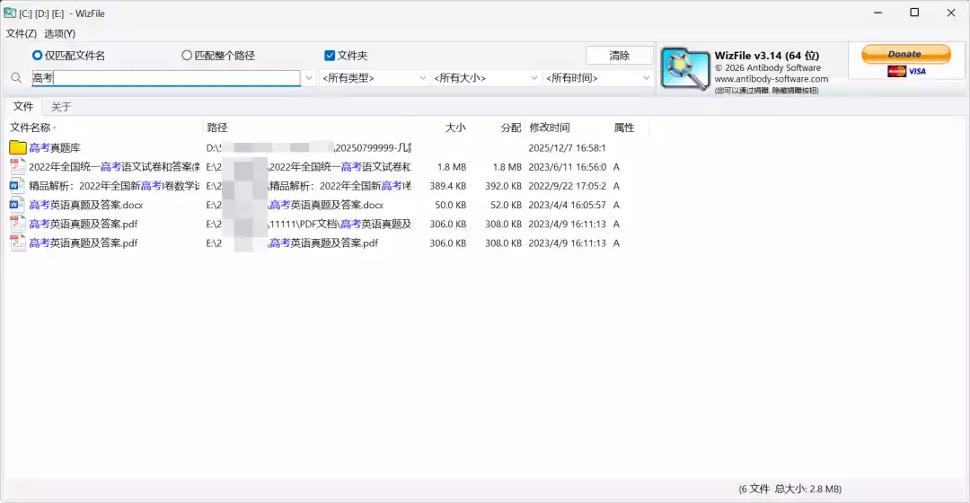970x503 pixels.
Task: Click the 392.0 KB allocated cell
Action: pos(503,186)
